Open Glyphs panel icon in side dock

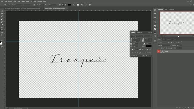pyautogui.click(x=155, y=41)
